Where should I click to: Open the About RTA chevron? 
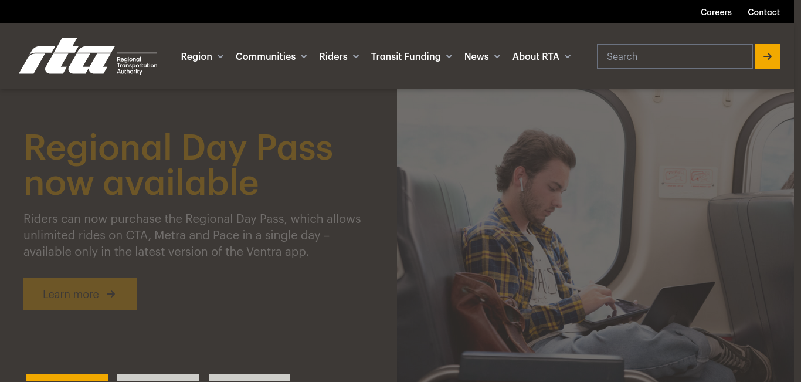click(568, 56)
